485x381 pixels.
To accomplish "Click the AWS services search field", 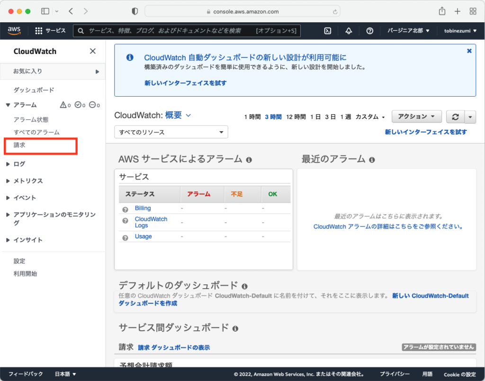I will [187, 31].
